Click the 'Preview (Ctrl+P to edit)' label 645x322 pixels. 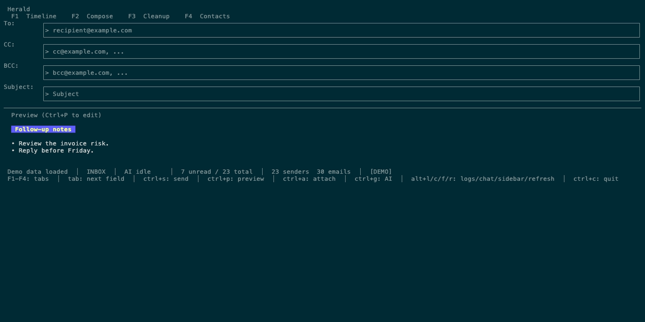[x=56, y=115]
